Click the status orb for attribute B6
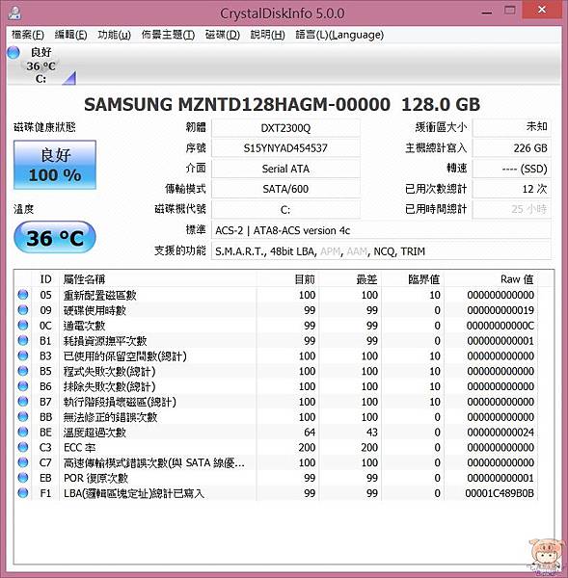 point(23,386)
